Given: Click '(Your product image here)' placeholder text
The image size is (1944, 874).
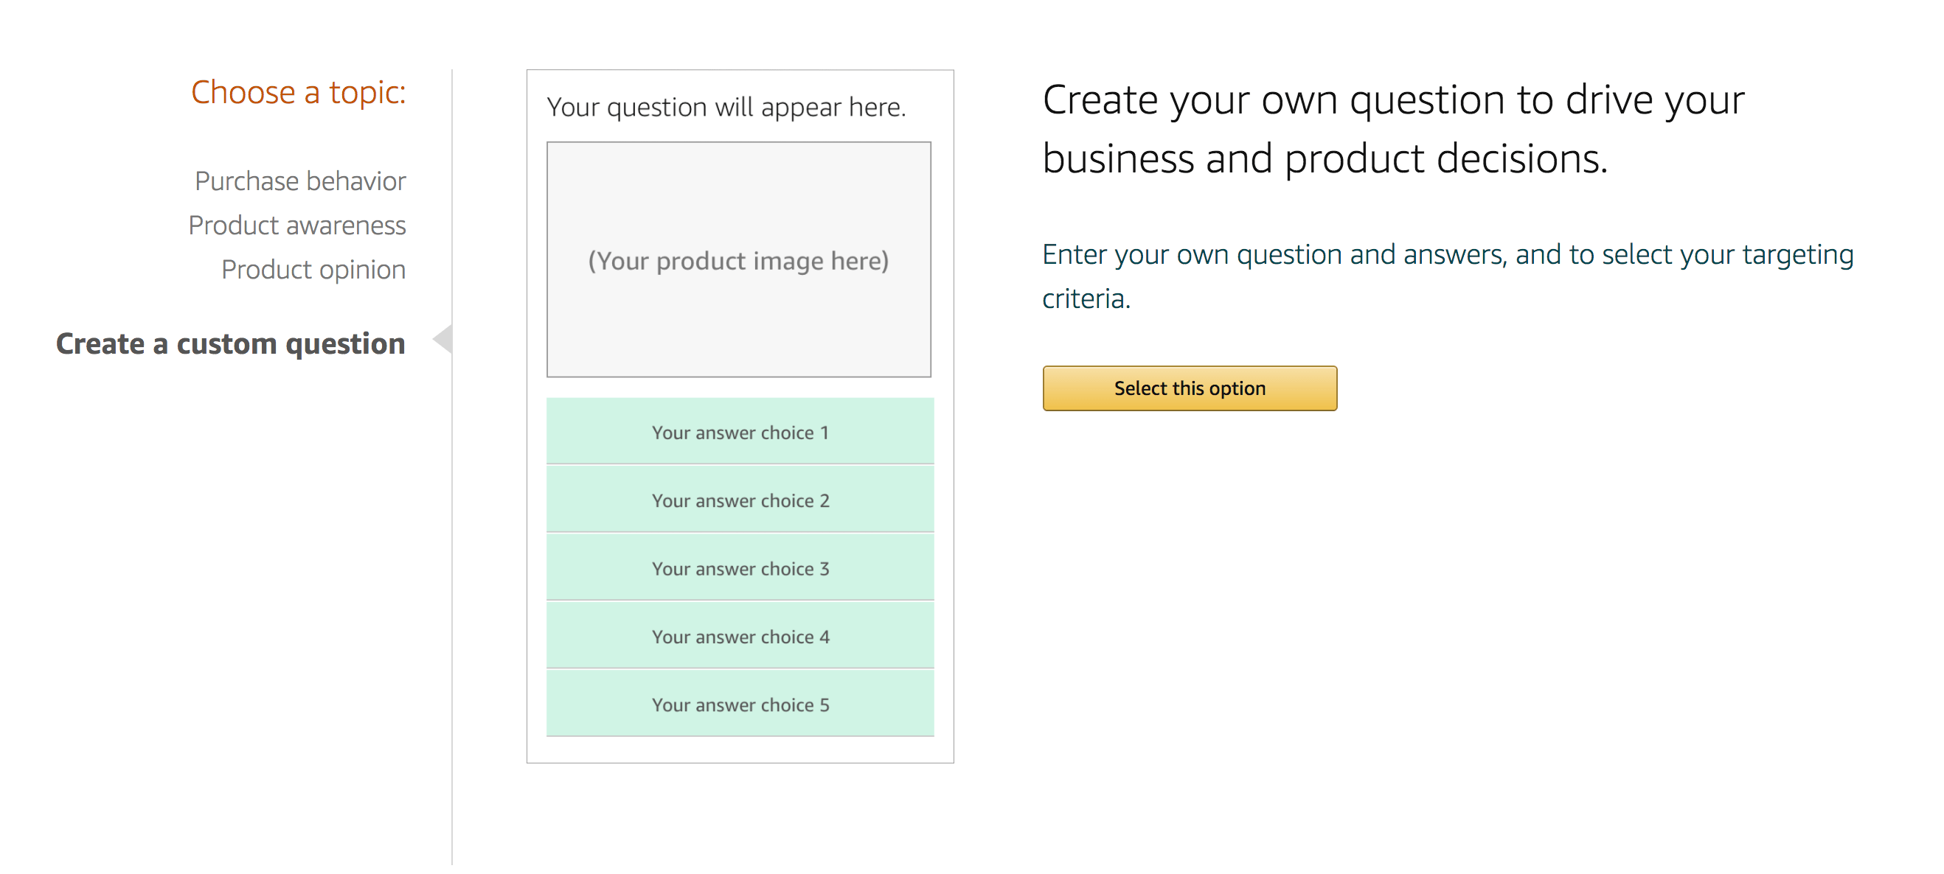Looking at the screenshot, I should point(738,259).
